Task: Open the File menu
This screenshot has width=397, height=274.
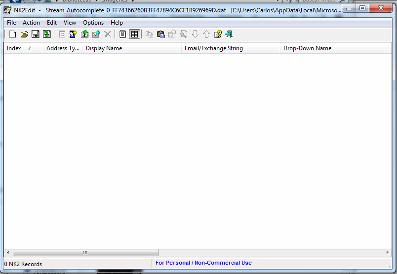Action: tap(11, 23)
